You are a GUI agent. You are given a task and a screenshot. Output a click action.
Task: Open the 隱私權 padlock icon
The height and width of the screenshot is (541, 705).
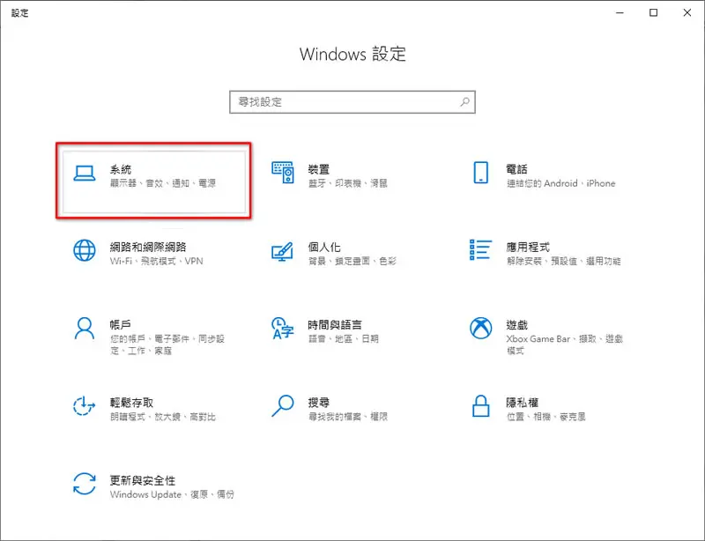click(480, 405)
